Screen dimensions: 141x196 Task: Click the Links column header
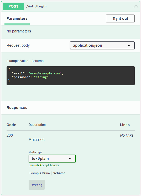(x=125, y=125)
